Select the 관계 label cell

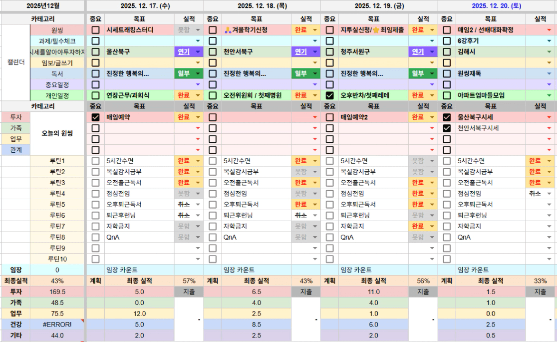(x=16, y=150)
